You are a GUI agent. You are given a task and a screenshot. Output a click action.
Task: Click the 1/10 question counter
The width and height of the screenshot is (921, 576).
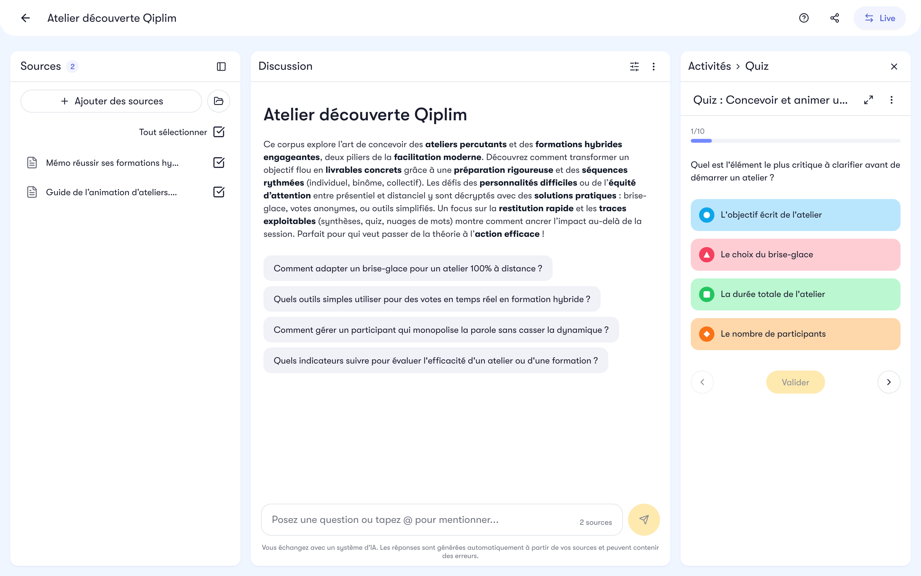coord(697,131)
